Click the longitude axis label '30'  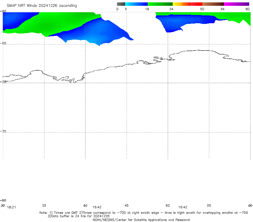(x=3, y=206)
